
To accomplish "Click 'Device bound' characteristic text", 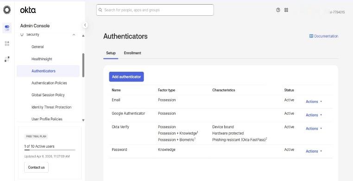I will point(223,127).
